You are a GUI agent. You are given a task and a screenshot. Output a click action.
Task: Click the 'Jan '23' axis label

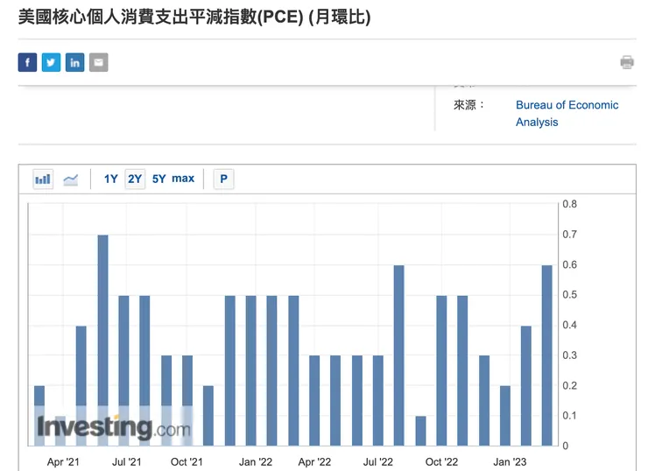[510, 462]
